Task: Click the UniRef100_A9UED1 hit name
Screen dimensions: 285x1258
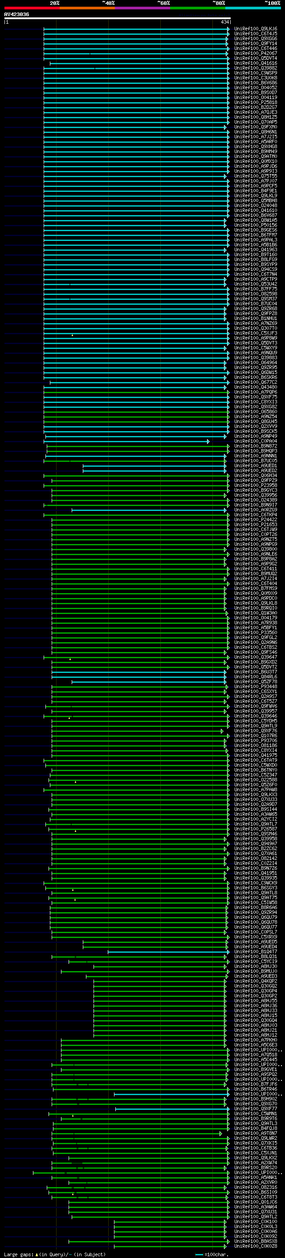Action: click(x=256, y=465)
